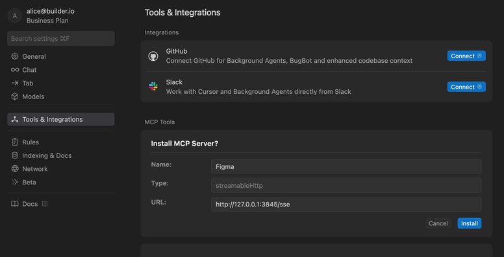The image size is (504, 257).
Task: Click the alice account avatar
Action: (x=14, y=16)
